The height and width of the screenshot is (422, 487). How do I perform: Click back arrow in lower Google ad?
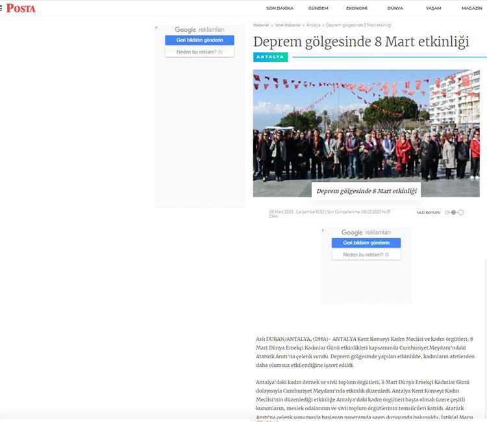pyautogui.click(x=323, y=230)
